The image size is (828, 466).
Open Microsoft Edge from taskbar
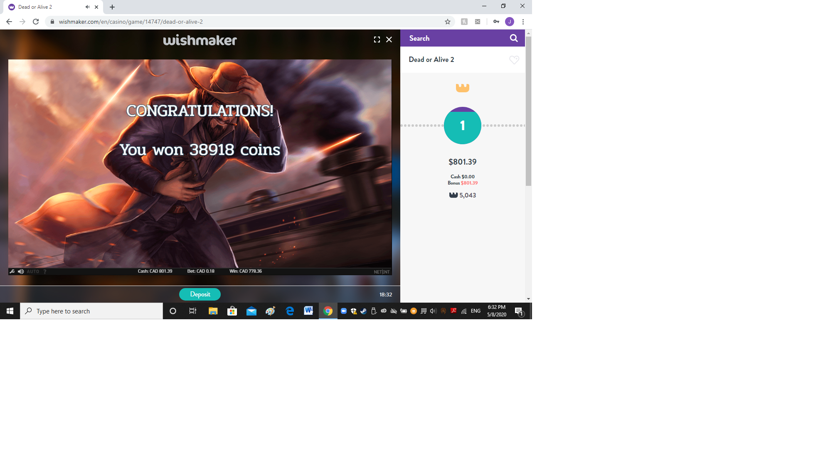point(290,311)
